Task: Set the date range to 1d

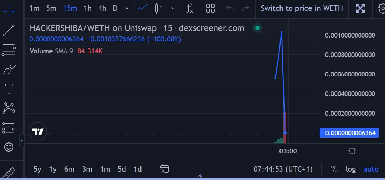Action: 138,169
